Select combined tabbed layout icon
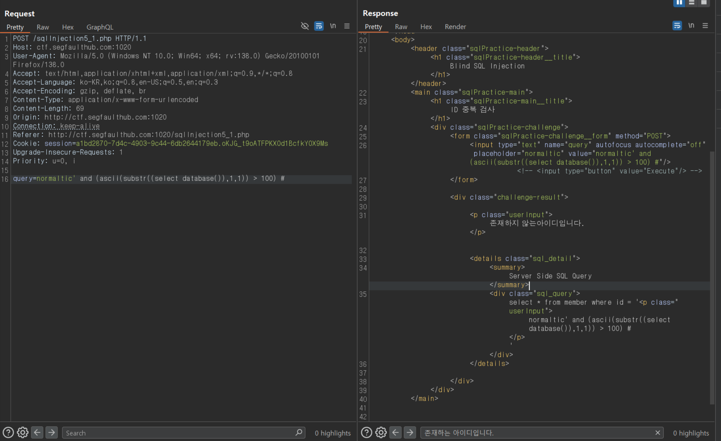 [x=704, y=3]
